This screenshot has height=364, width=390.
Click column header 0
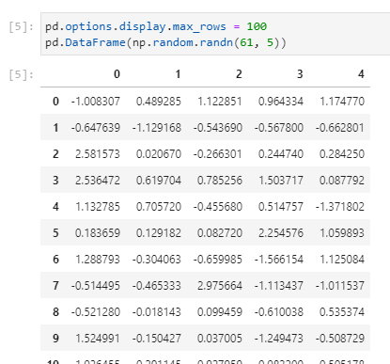[x=117, y=74]
